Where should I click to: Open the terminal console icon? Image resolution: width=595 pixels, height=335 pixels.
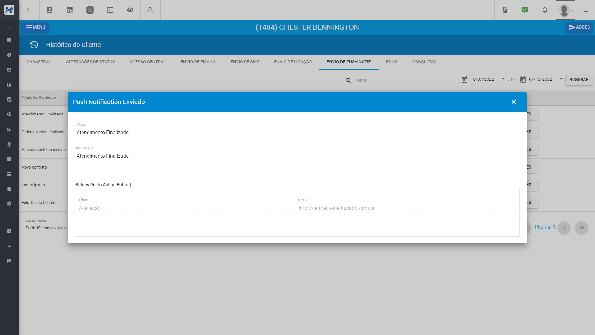(110, 10)
